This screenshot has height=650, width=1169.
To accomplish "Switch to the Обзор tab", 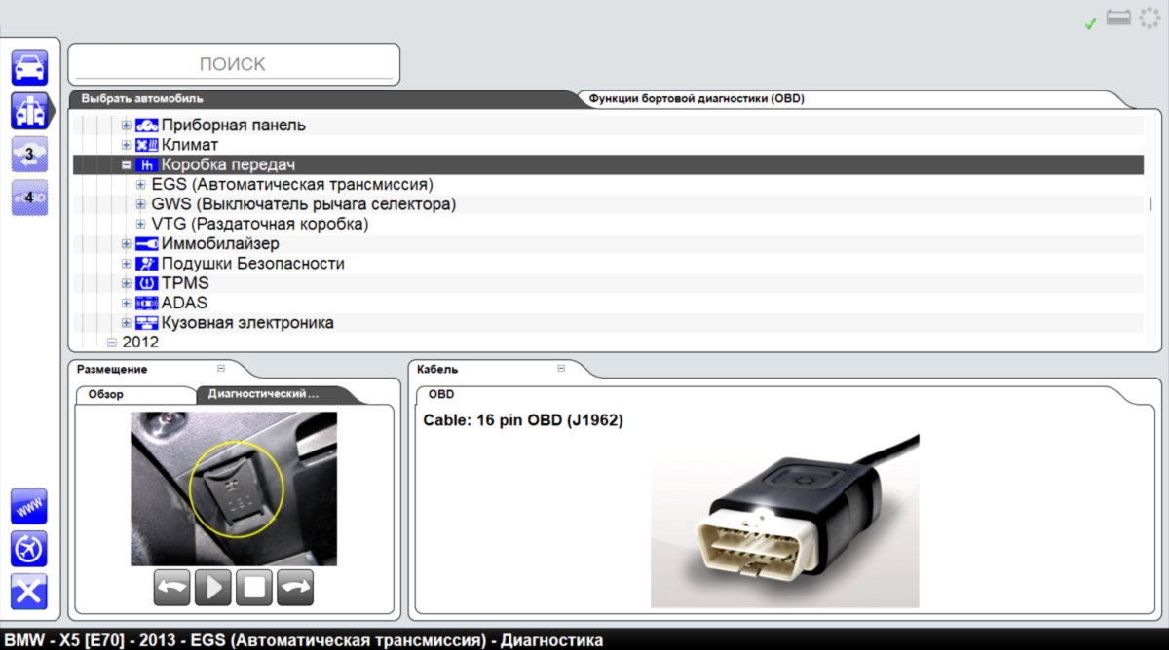I will click(x=106, y=394).
